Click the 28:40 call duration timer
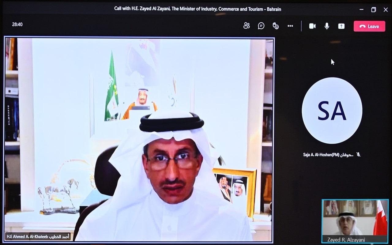This screenshot has height=245, width=392. coord(17,24)
